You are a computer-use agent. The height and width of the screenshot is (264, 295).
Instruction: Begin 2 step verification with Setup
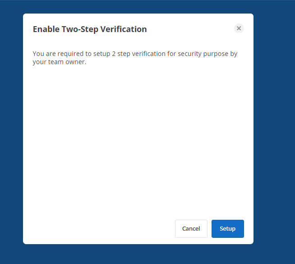[x=228, y=229]
